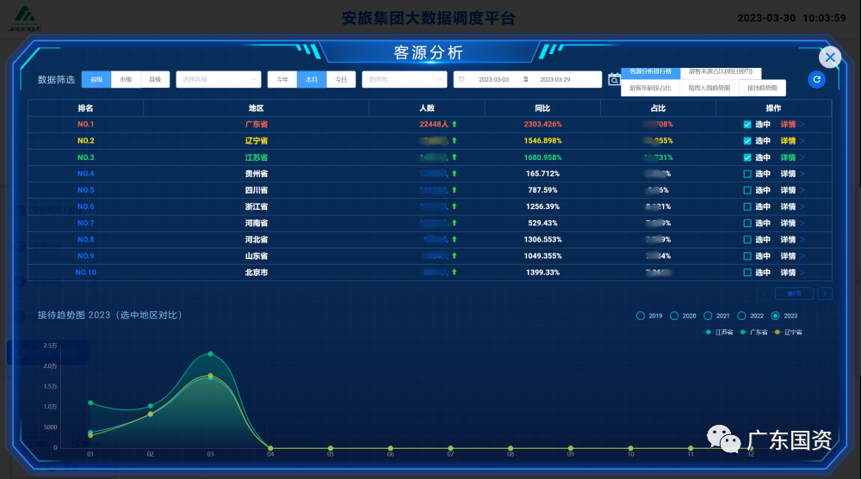
Task: Select the 2020 year radio button
Action: coord(674,316)
